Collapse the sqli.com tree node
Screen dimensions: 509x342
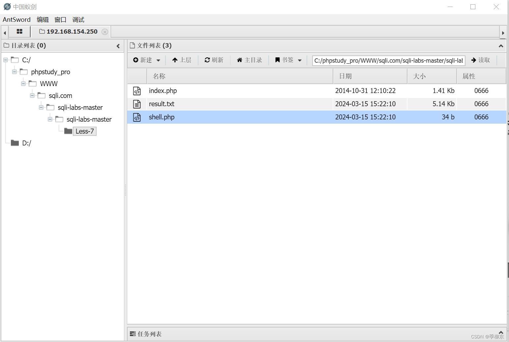[x=32, y=96]
